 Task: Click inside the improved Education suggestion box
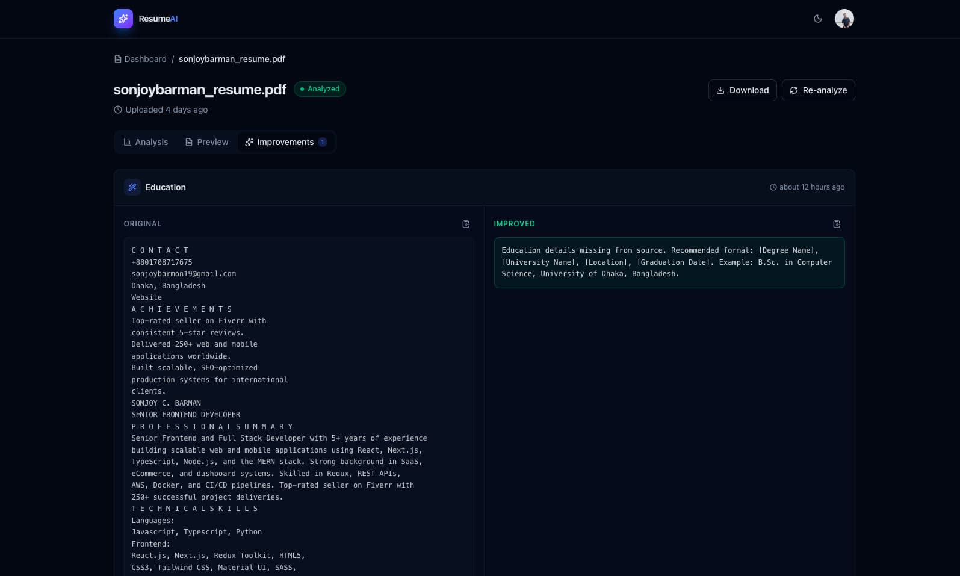[669, 262]
